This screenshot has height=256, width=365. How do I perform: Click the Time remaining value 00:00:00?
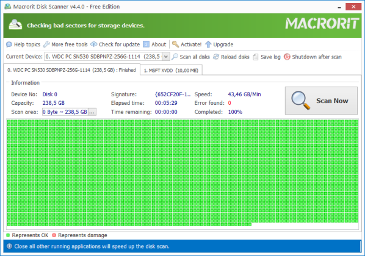[x=166, y=112]
